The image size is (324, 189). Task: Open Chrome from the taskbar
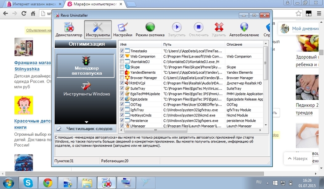[x=48, y=183]
